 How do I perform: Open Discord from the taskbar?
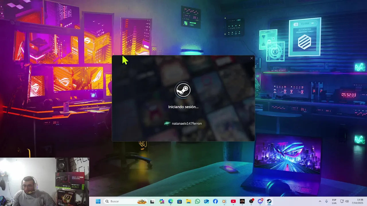(260, 201)
